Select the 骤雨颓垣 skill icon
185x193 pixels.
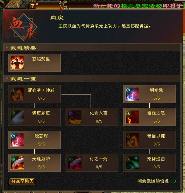[x=17, y=117]
